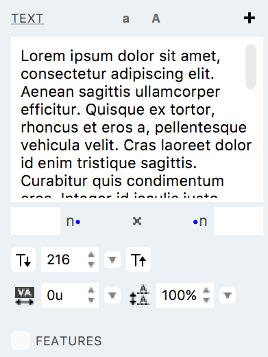Click the increase font size T icon
268x357 pixels.
(x=138, y=260)
